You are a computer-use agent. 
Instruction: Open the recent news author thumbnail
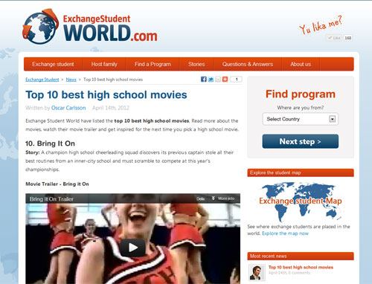click(x=257, y=272)
